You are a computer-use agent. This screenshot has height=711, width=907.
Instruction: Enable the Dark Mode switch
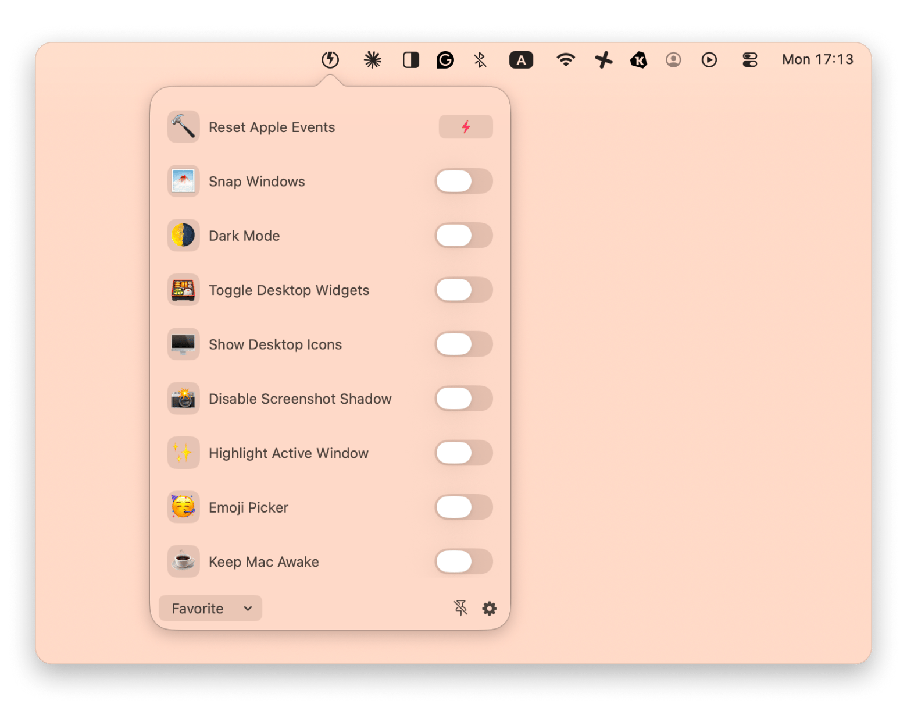[x=464, y=236]
